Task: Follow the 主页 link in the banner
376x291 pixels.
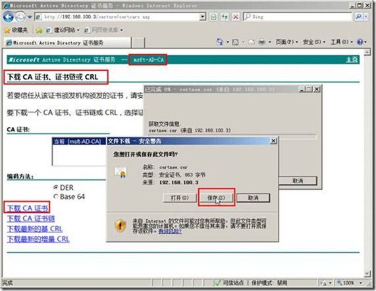Action: point(352,60)
